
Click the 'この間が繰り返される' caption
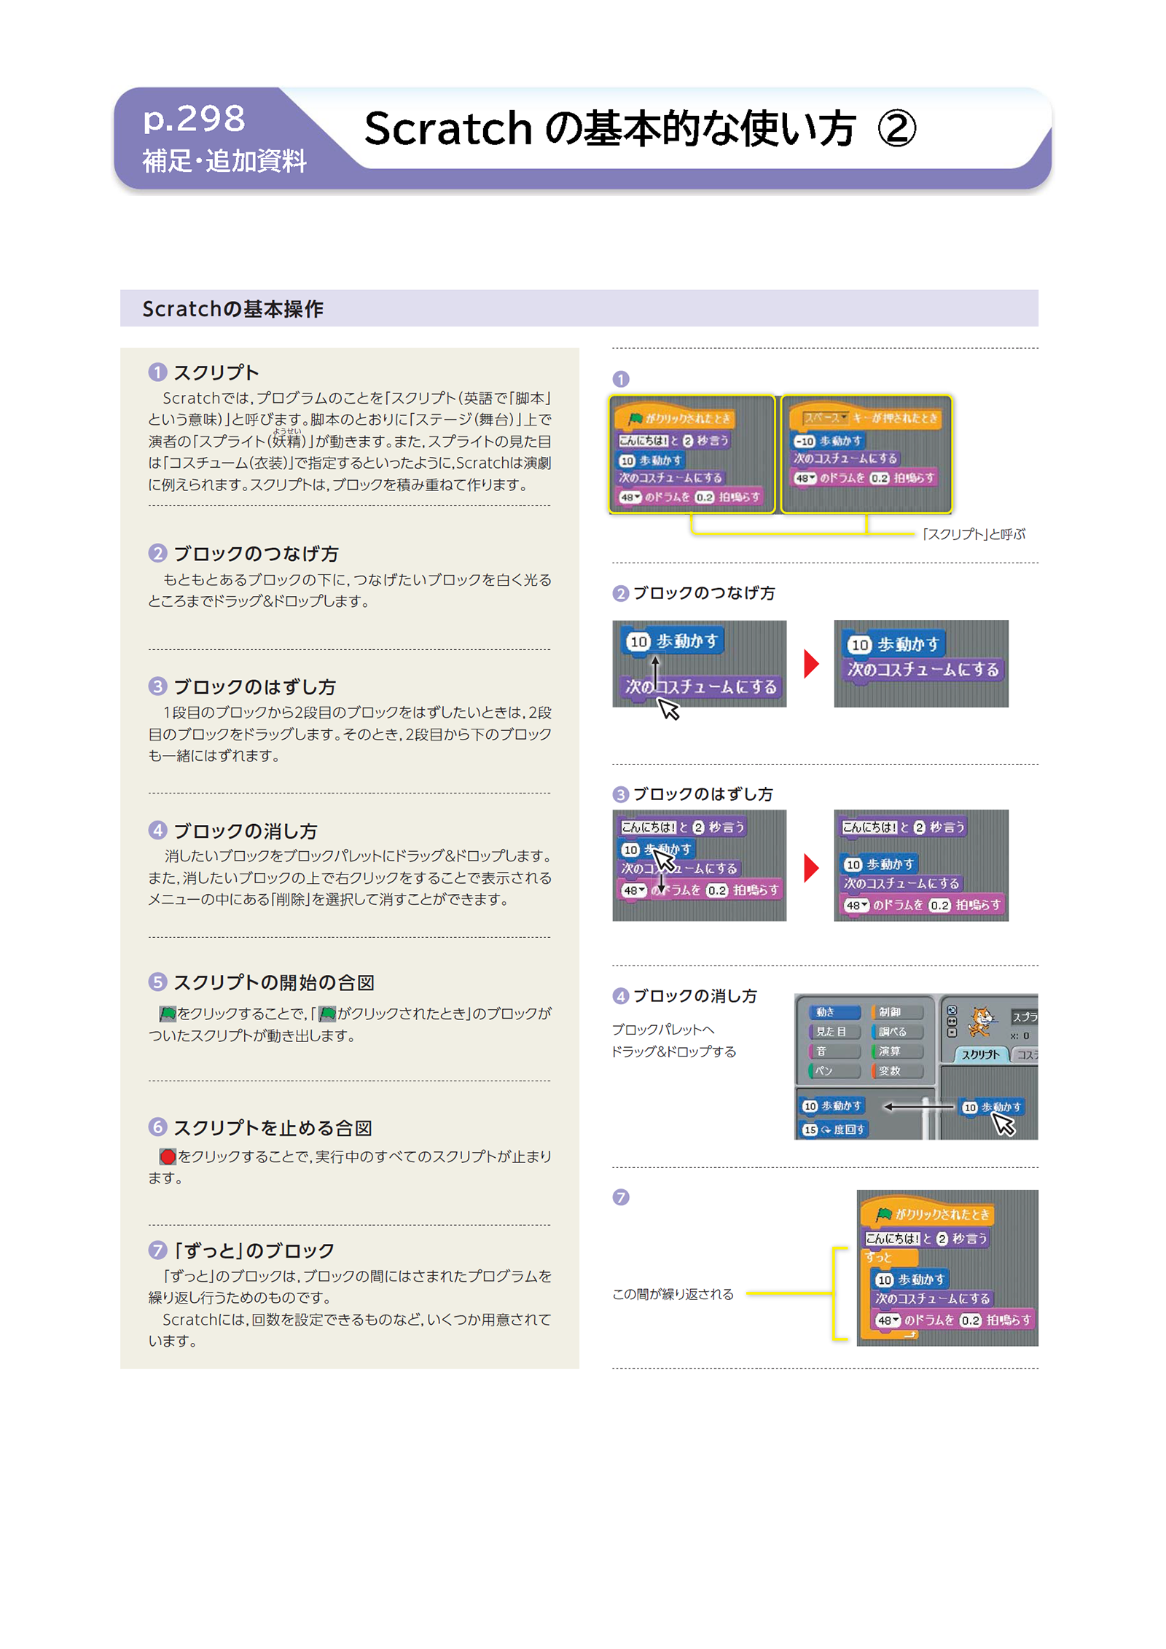coord(673,1294)
